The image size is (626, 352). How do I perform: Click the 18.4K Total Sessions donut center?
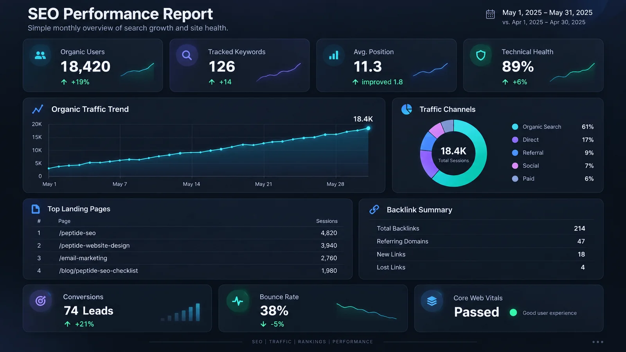click(453, 154)
